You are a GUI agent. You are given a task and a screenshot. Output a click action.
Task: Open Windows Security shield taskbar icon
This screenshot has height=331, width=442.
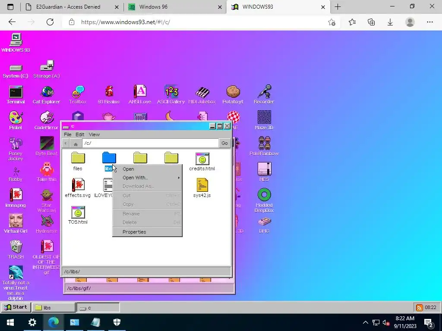(117, 322)
